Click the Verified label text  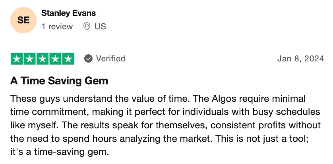coord(110,59)
